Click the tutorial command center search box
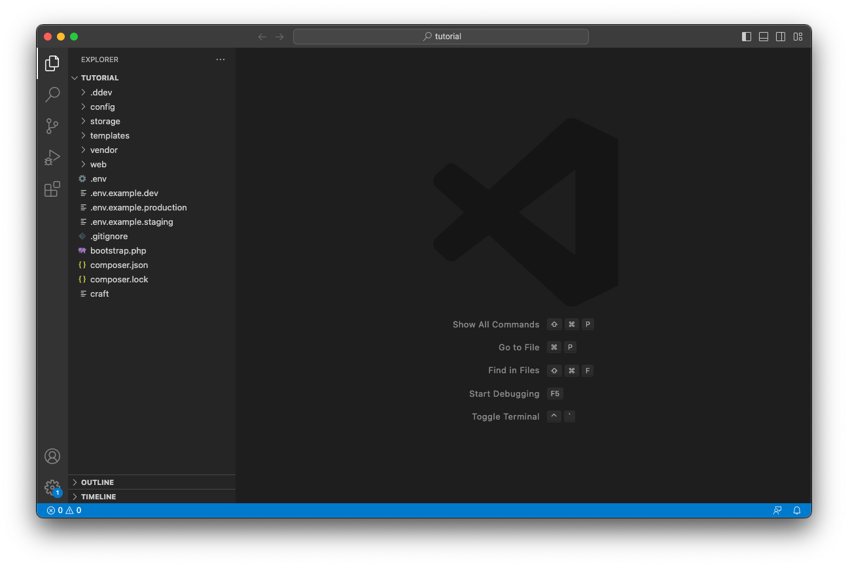The height and width of the screenshot is (566, 848). point(441,37)
